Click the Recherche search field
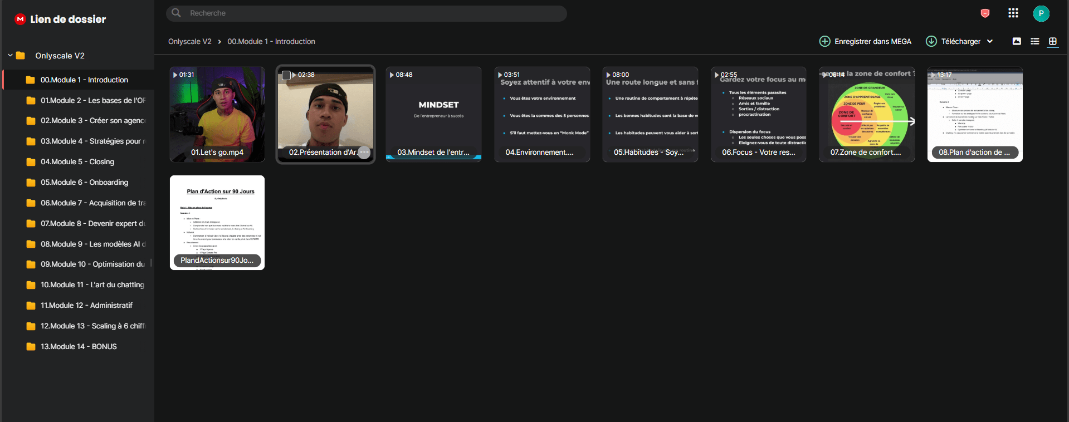Viewport: 1069px width, 422px height. 367,13
